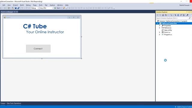Click the Solution Explorer views switch icon

tap(166, 15)
